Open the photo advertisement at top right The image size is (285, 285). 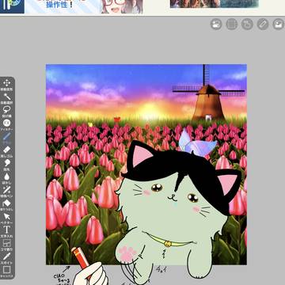tap(214, 4)
